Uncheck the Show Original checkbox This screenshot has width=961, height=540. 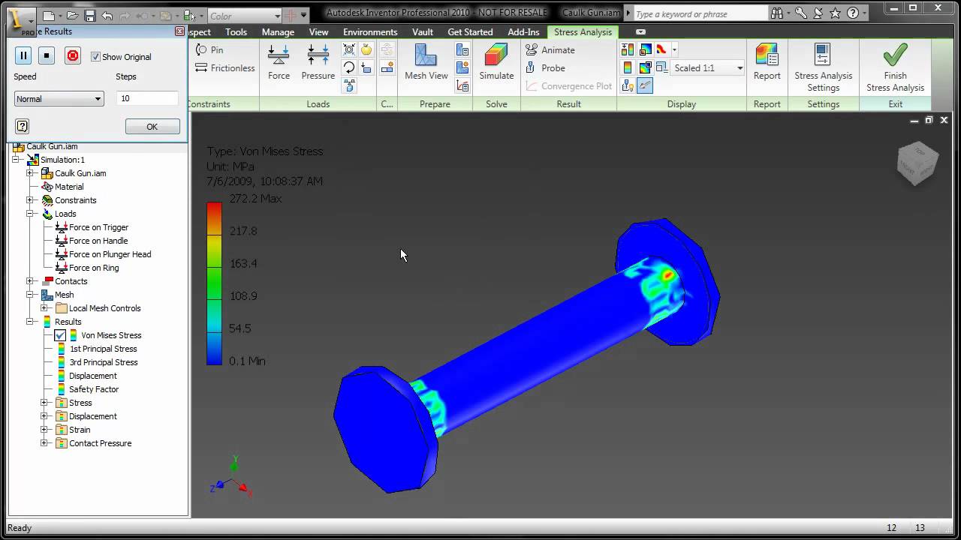tap(95, 57)
